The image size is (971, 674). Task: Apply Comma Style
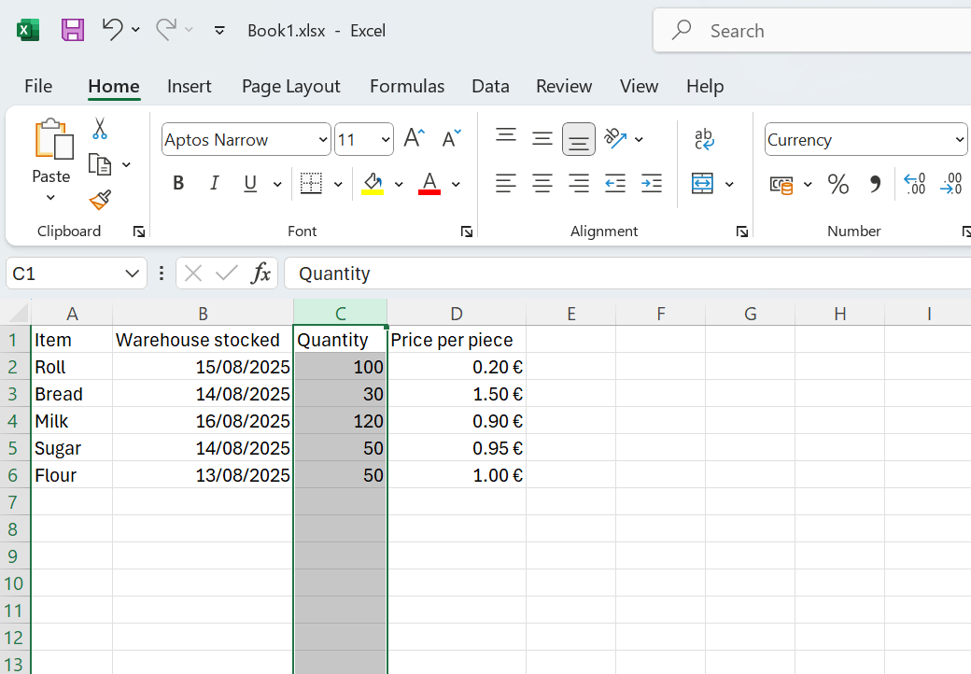pos(875,184)
